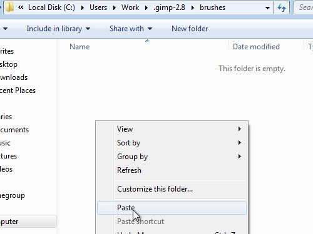Select Favorites in navigation pane
The image size is (313, 234).
click(7, 51)
